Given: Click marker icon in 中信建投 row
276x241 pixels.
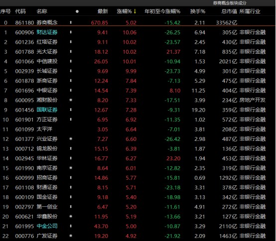Looking at the screenshot, I should pyautogui.click(x=71, y=61).
